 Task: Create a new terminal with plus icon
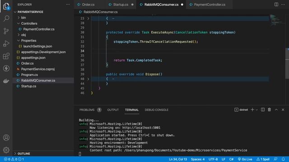click(252, 110)
